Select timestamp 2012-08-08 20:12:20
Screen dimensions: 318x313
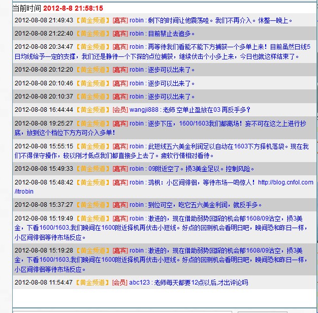44,70
